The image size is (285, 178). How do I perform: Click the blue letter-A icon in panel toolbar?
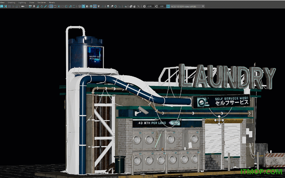2,6
